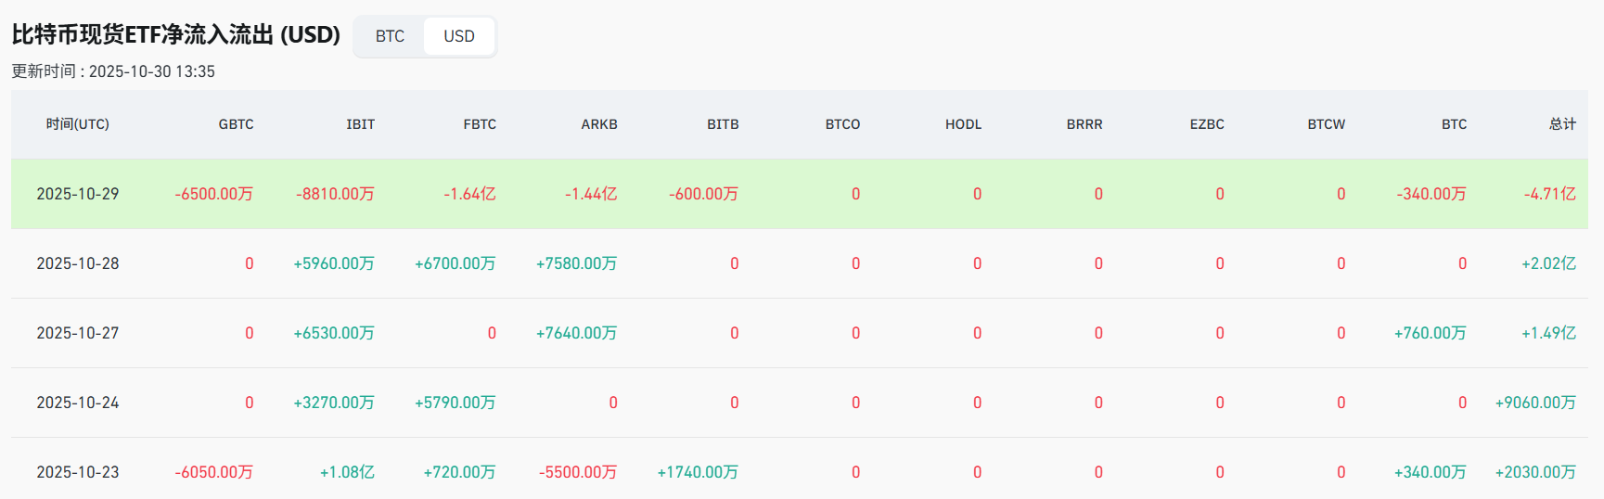Image resolution: width=1604 pixels, height=499 pixels.
Task: Click the 2025-10-24 date cell
Action: pos(78,403)
